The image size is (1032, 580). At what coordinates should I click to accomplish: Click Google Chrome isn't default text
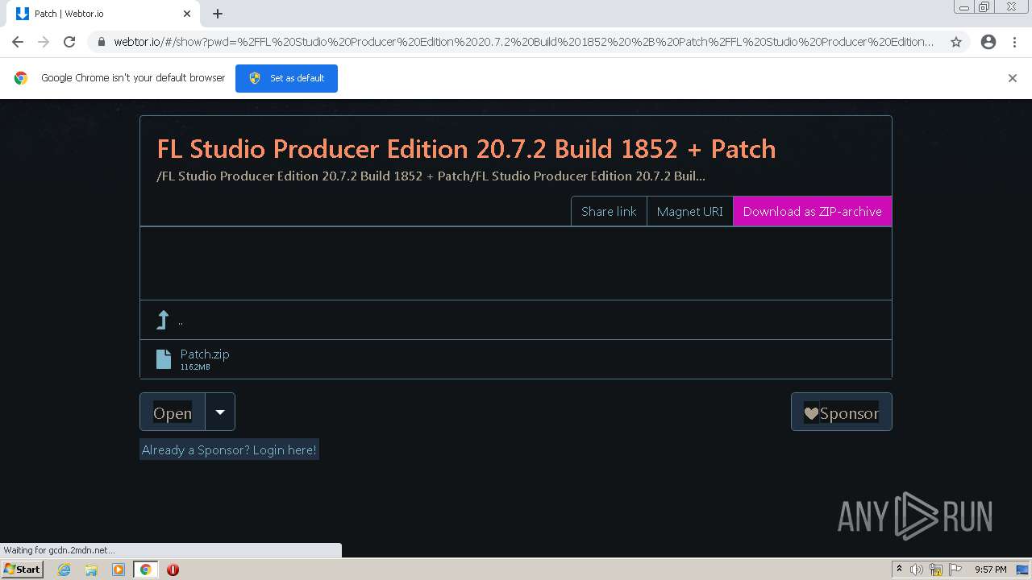[133, 78]
